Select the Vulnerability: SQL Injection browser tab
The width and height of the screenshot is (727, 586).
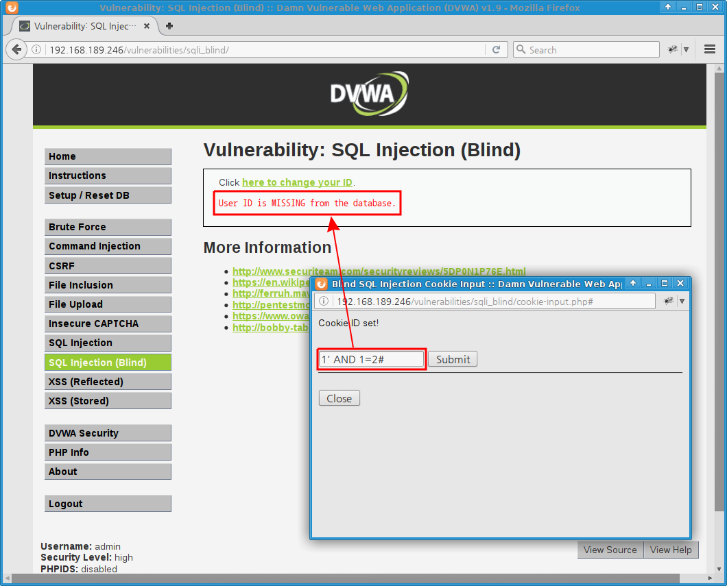pyautogui.click(x=84, y=26)
